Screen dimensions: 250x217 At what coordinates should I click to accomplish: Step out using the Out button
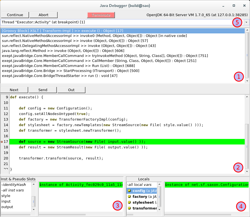tap(71, 90)
